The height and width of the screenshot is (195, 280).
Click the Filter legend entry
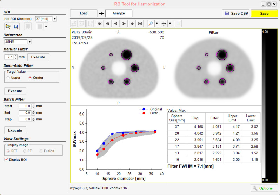tap(148, 113)
